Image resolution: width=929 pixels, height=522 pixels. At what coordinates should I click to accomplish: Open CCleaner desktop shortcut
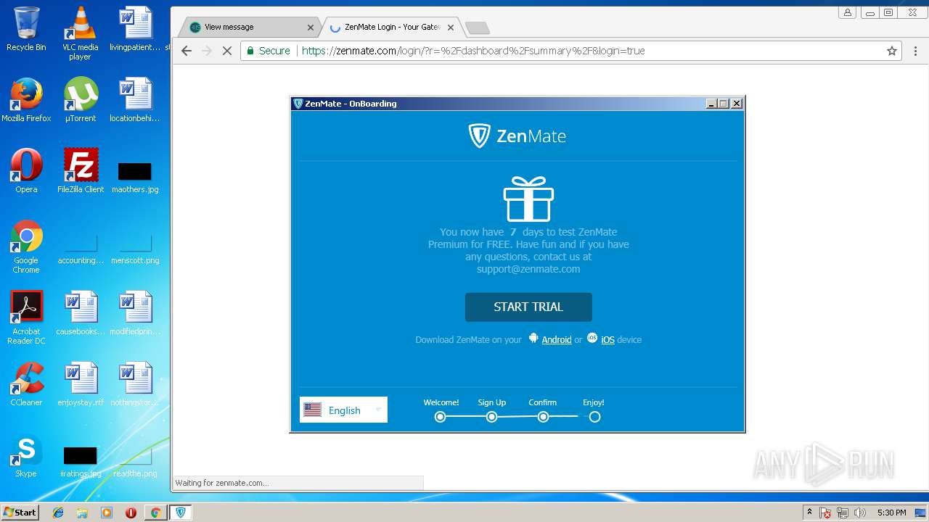(x=26, y=384)
